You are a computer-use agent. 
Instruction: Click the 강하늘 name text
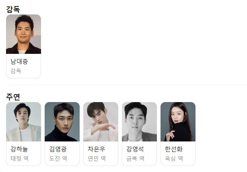click(19, 149)
